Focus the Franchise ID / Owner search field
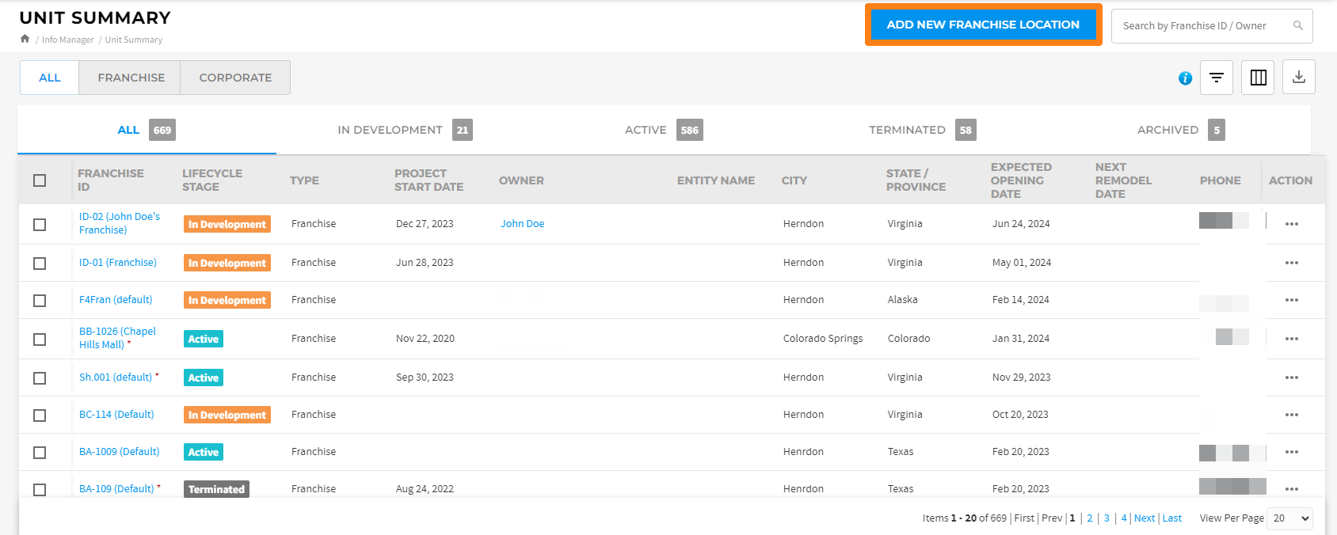The height and width of the screenshot is (535, 1337). point(1200,26)
